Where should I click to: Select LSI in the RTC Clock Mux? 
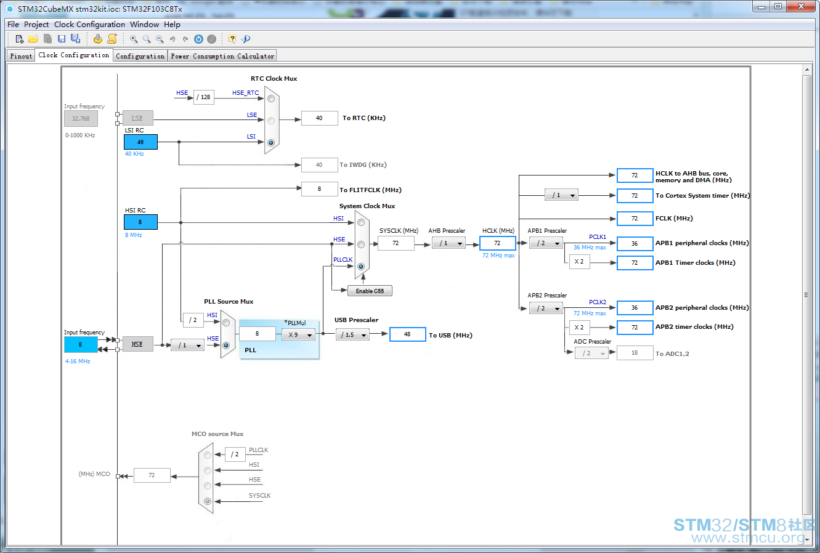pos(271,143)
